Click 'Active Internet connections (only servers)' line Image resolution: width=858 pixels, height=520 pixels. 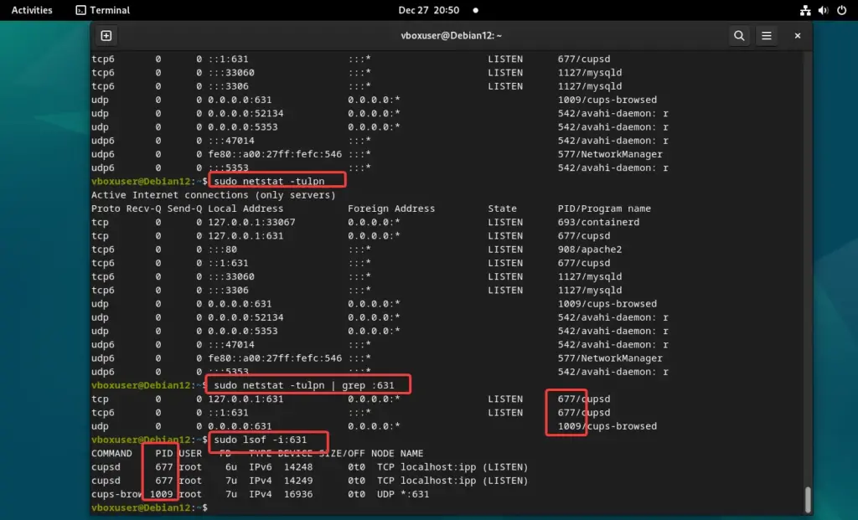(x=214, y=194)
